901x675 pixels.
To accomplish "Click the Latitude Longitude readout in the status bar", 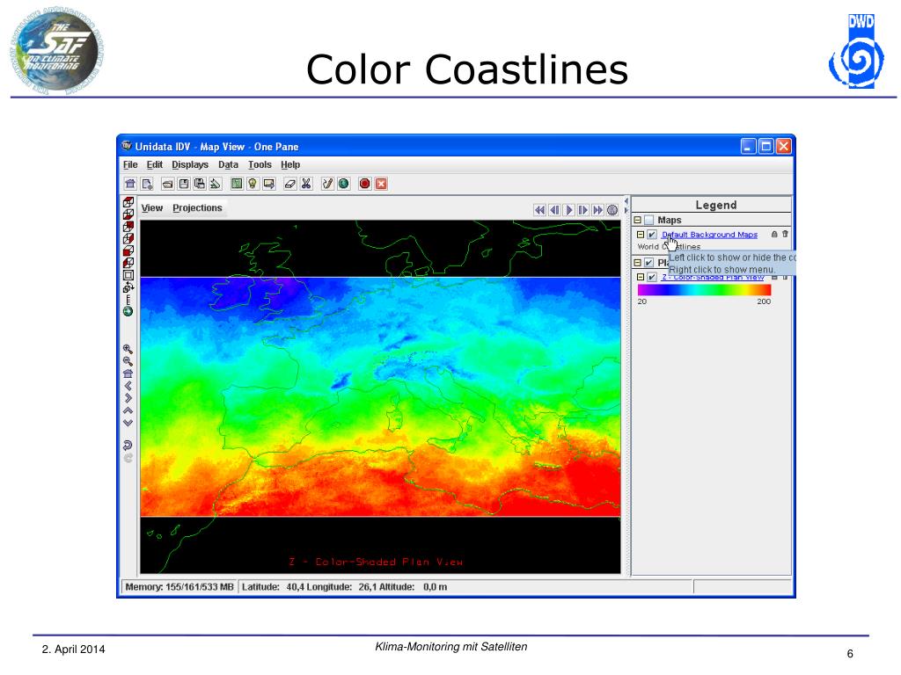I will [x=344, y=586].
